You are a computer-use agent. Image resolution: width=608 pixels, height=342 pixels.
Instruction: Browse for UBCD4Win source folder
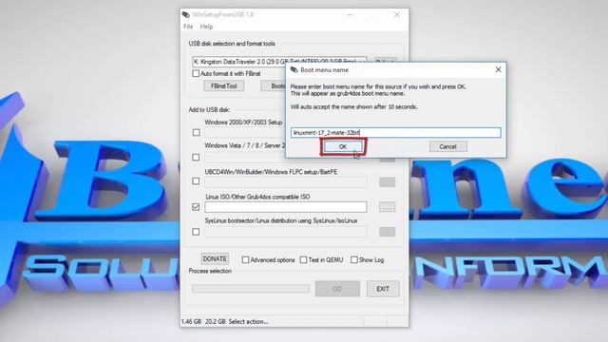point(387,181)
